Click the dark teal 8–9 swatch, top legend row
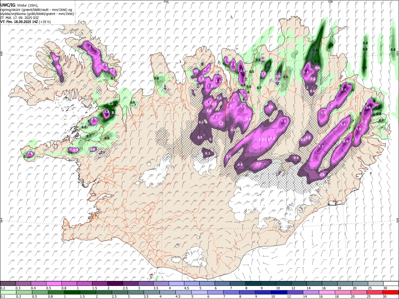399x299 pixels. pyautogui.click(x=253, y=284)
